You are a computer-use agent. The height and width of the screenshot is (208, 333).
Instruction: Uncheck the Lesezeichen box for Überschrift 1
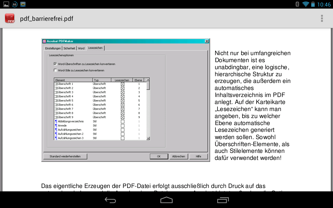click(123, 84)
